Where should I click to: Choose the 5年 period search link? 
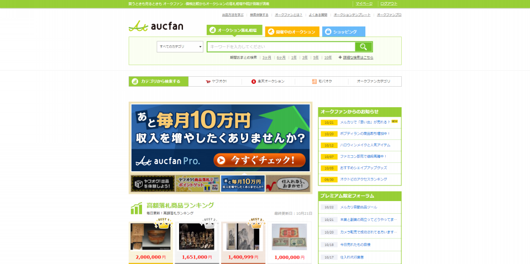[316, 58]
